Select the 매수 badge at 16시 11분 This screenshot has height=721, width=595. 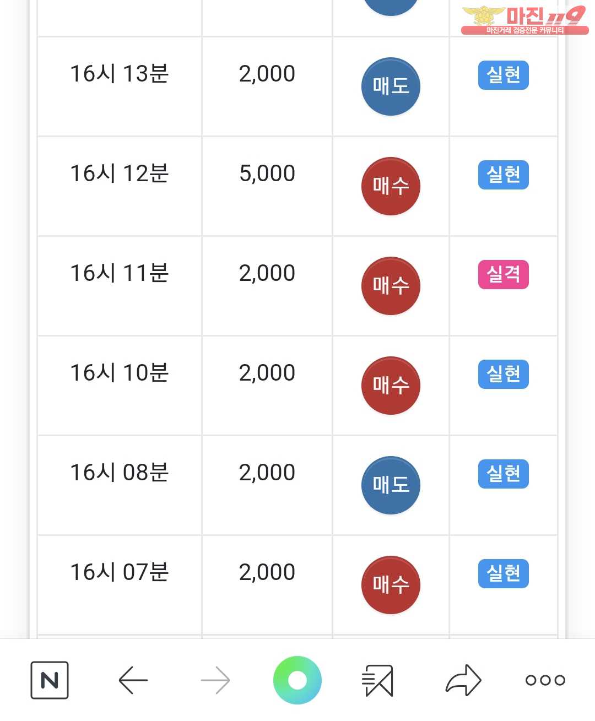pos(391,286)
